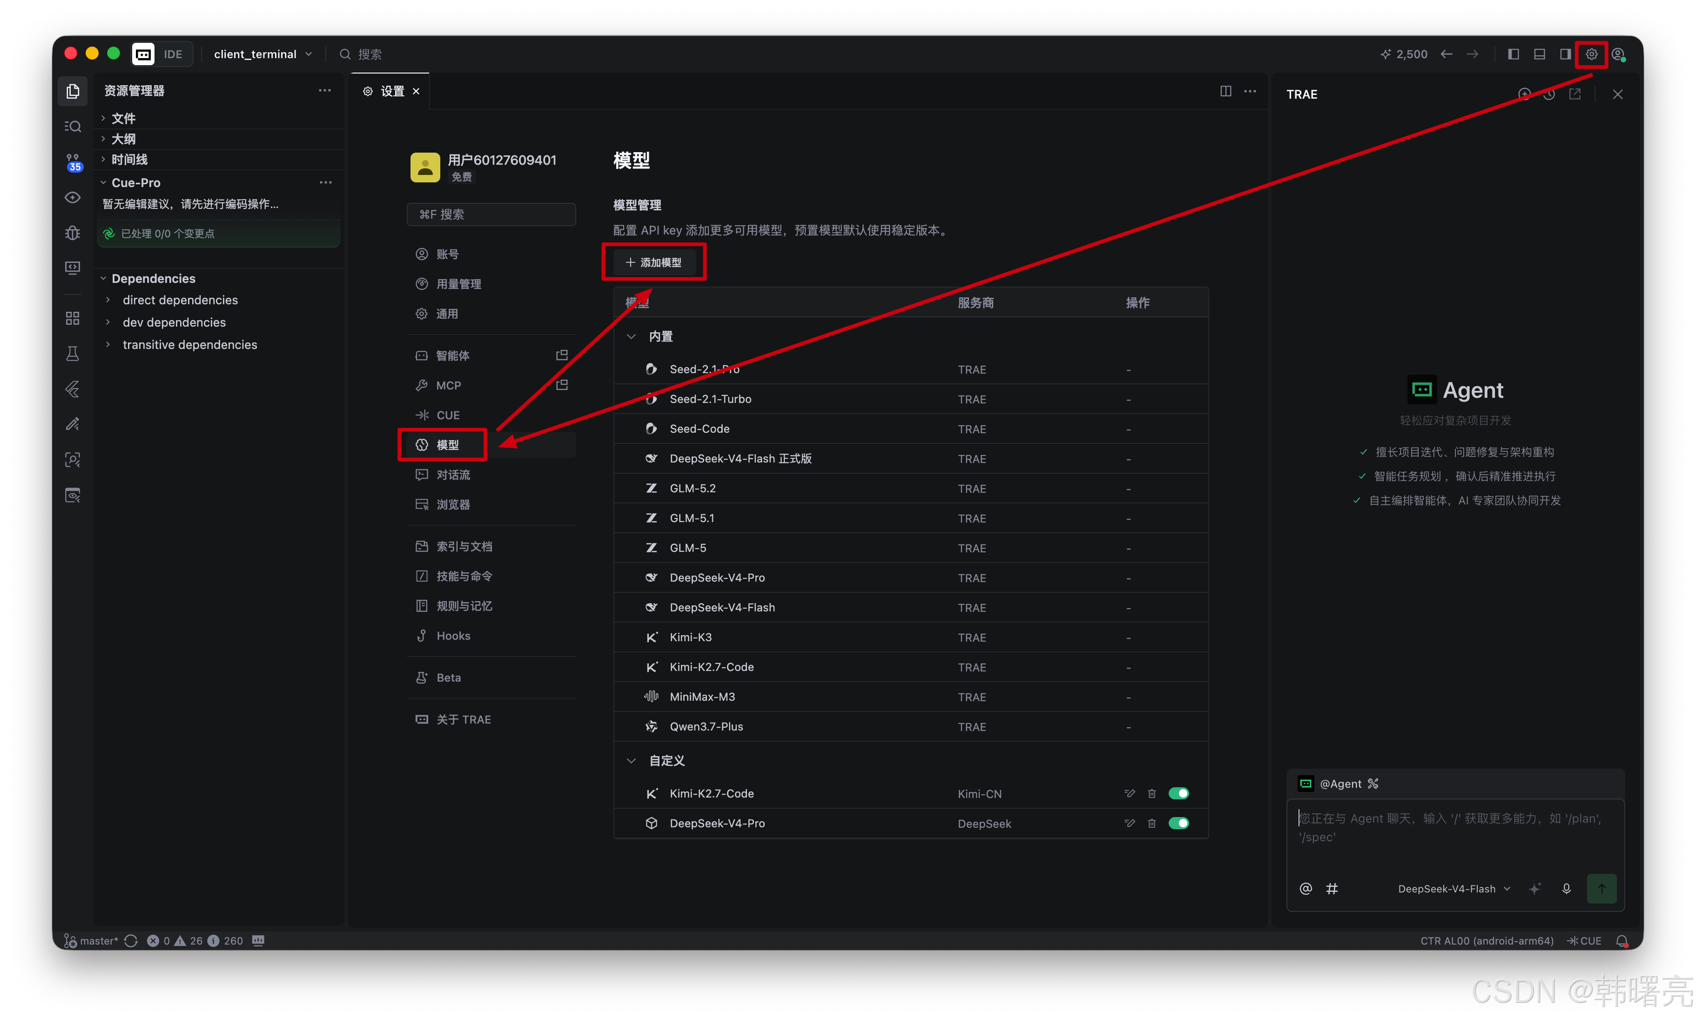Viewport: 1696px width, 1019px height.
Task: Open the testing flask icon in sidebar
Action: pyautogui.click(x=73, y=354)
